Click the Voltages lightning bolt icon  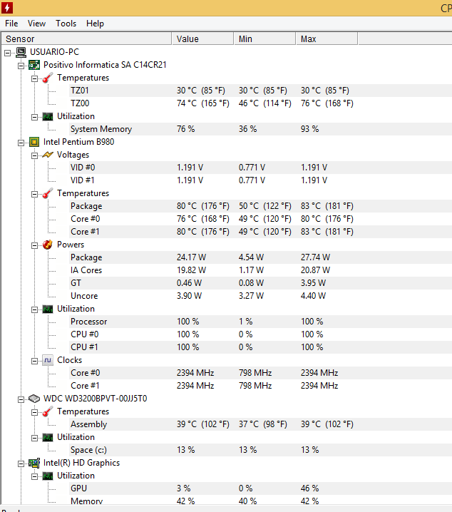click(x=48, y=155)
